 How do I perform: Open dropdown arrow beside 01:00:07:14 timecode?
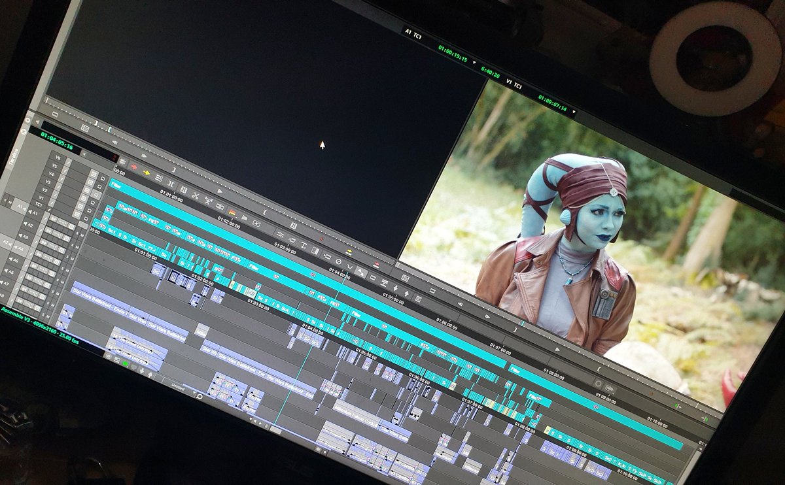pos(574,111)
